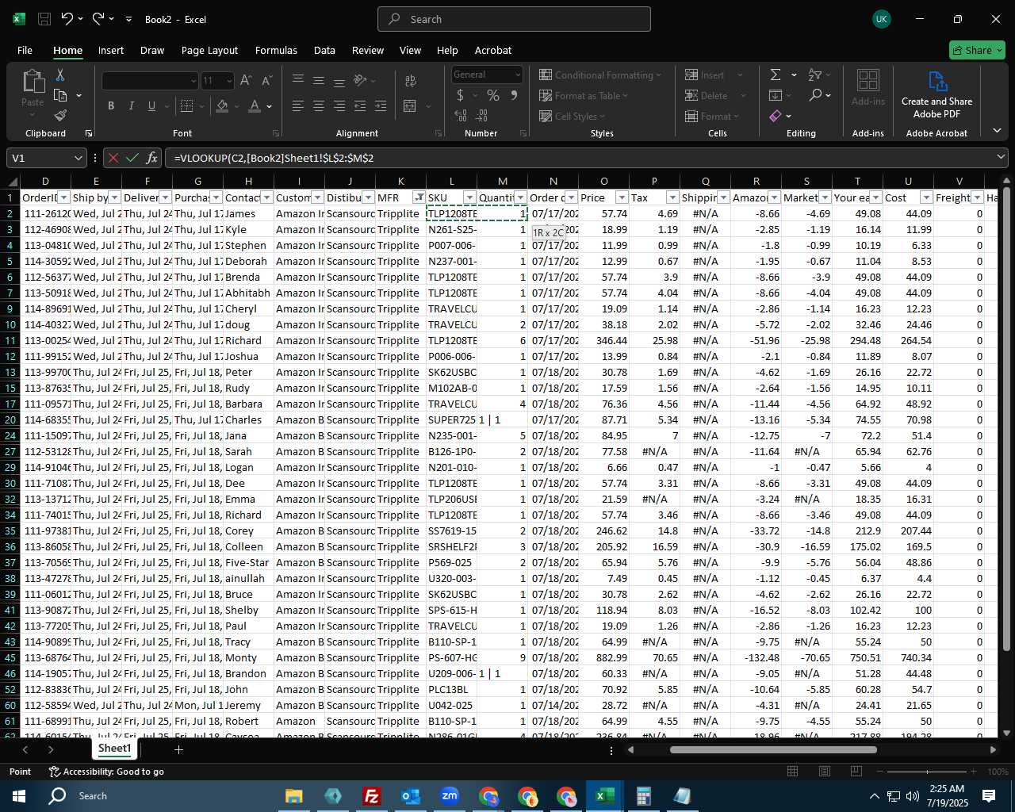Open the Tax column filter dropdown
This screenshot has height=812, width=1015.
[672, 197]
